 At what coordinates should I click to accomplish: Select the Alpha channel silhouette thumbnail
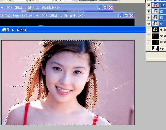[x=155, y=48]
